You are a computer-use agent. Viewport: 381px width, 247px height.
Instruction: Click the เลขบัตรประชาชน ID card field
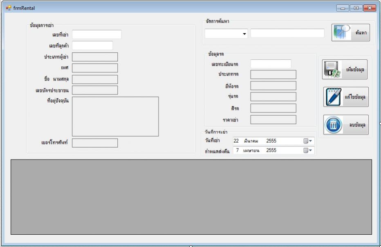click(x=95, y=90)
